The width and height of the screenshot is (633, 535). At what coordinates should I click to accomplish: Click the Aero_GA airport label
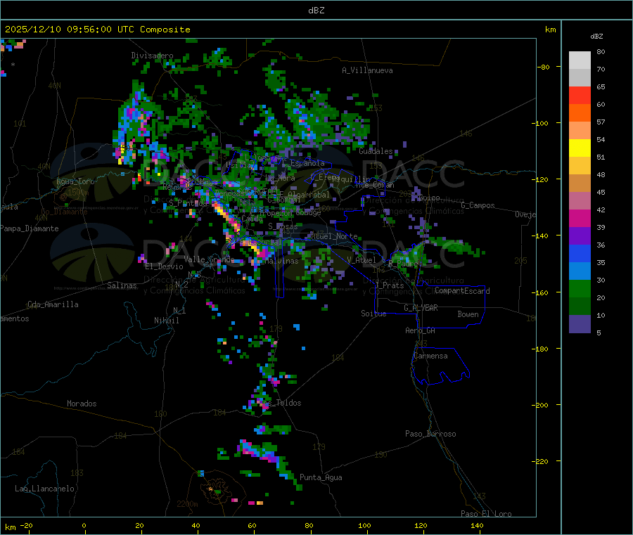click(421, 330)
